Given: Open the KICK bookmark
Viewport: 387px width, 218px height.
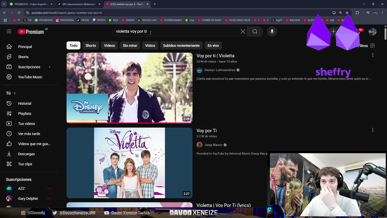Looking at the screenshot, I should pyautogui.click(x=113, y=20).
